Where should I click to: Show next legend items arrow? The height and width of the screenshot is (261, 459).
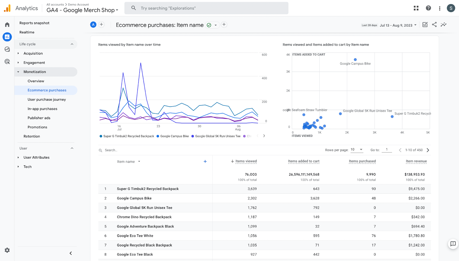[264, 136]
